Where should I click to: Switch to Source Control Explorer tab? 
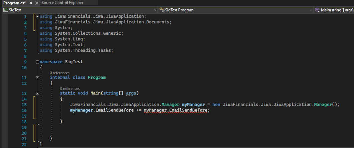(x=62, y=3)
